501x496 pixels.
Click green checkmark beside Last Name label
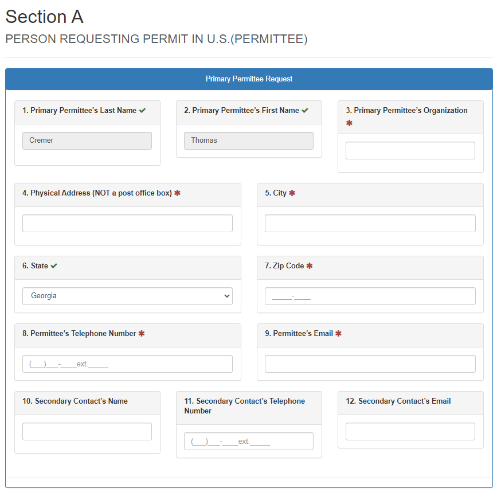pyautogui.click(x=142, y=111)
